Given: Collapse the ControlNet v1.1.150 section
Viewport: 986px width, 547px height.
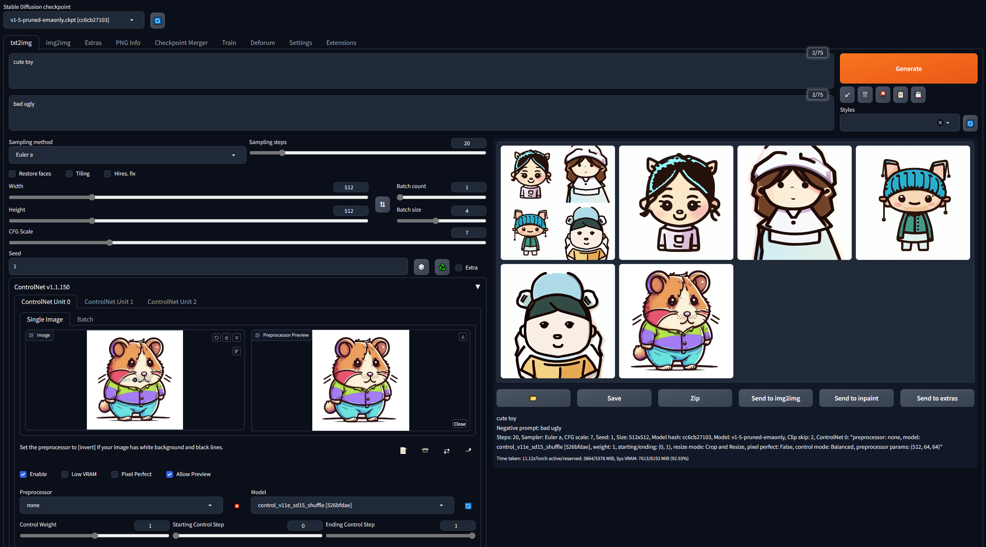Looking at the screenshot, I should [477, 287].
